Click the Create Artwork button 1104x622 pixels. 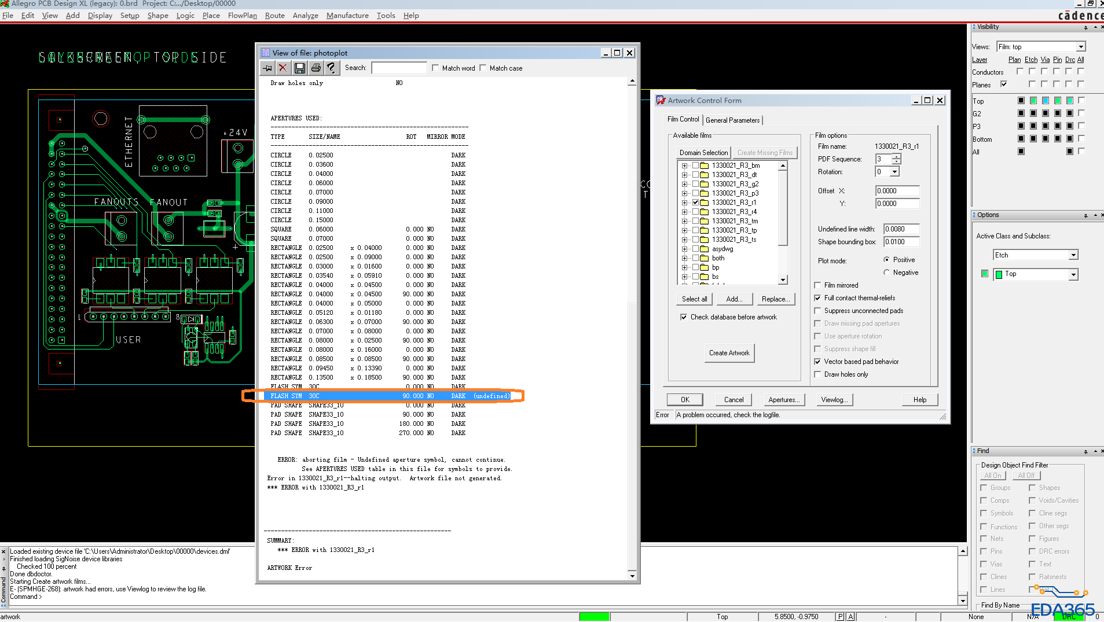(729, 353)
